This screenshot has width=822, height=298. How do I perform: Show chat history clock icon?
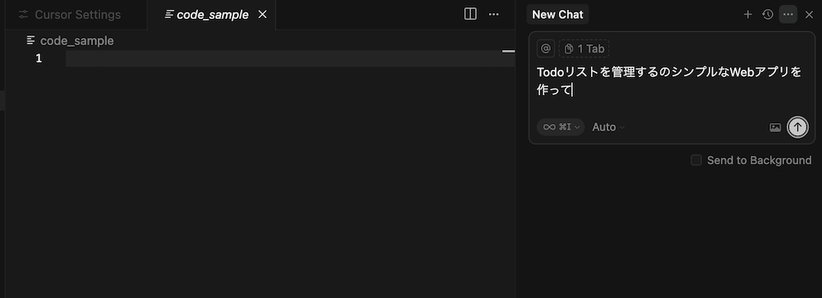[x=768, y=15]
